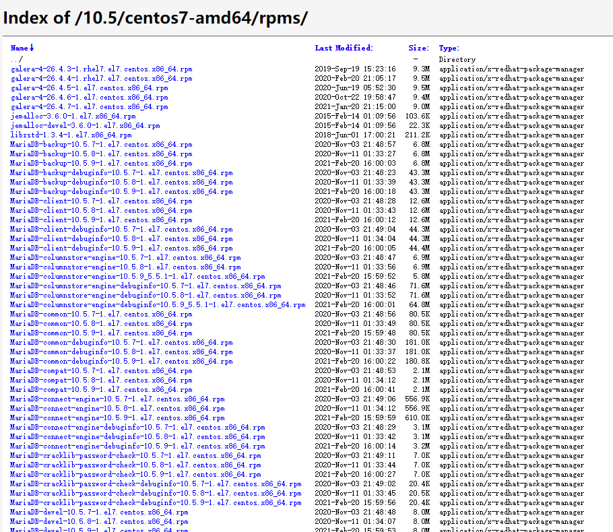Open MariaDB-backup-debuginfo-10.5.9-1 rpm link

pos(121,191)
